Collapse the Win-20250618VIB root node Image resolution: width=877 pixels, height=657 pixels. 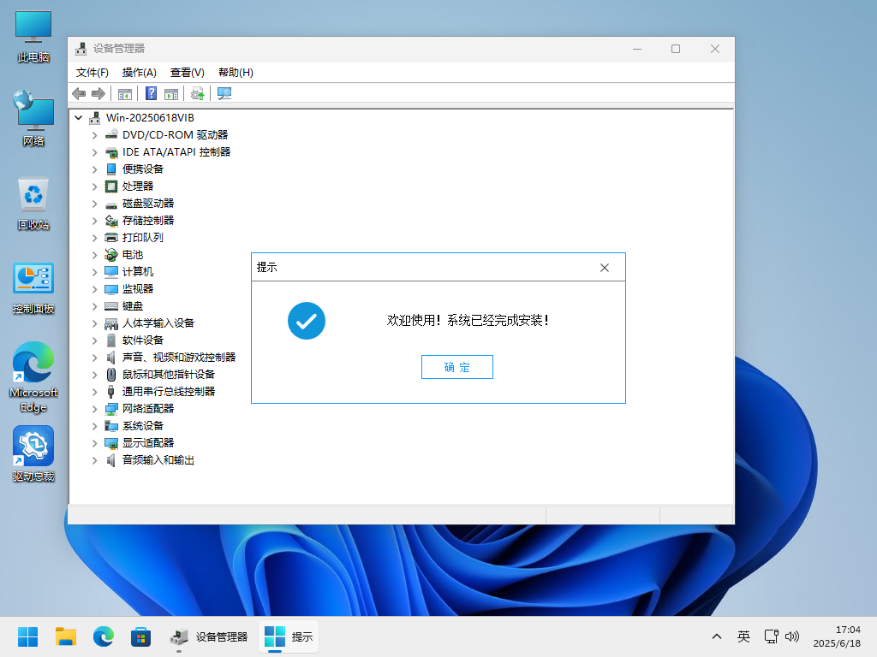78,118
